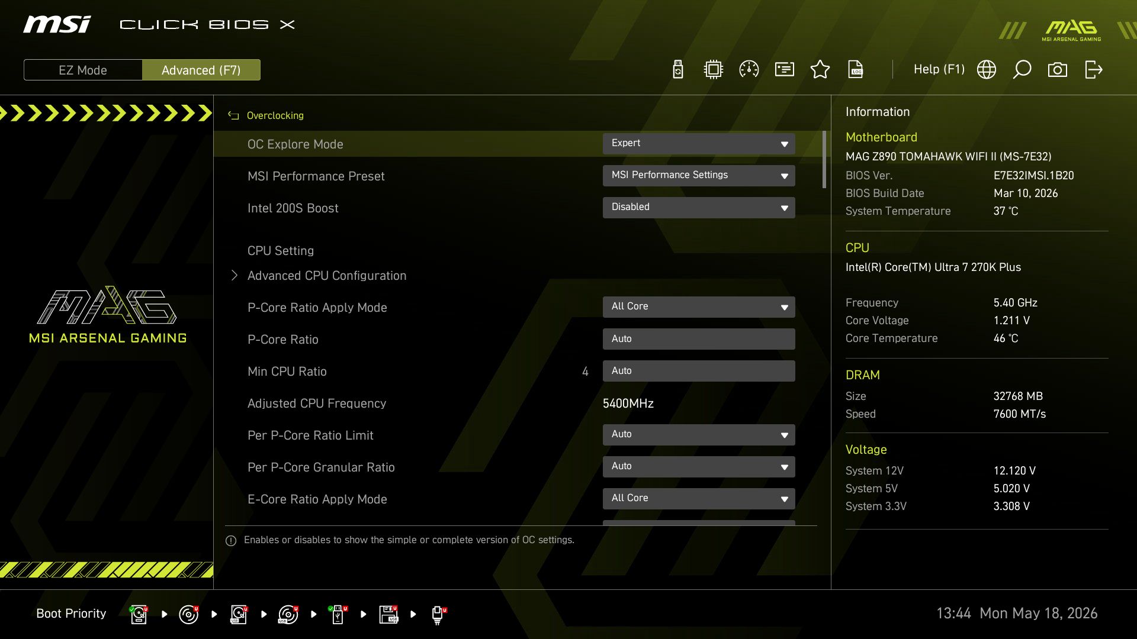Open search with the magnifier icon

pos(1022,70)
